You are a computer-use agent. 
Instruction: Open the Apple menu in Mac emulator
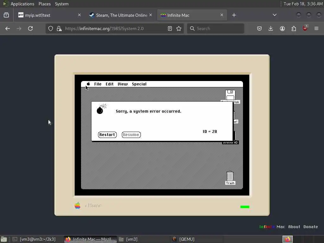click(89, 84)
